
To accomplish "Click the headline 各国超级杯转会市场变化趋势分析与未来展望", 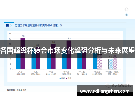I will click(x=67, y=50).
